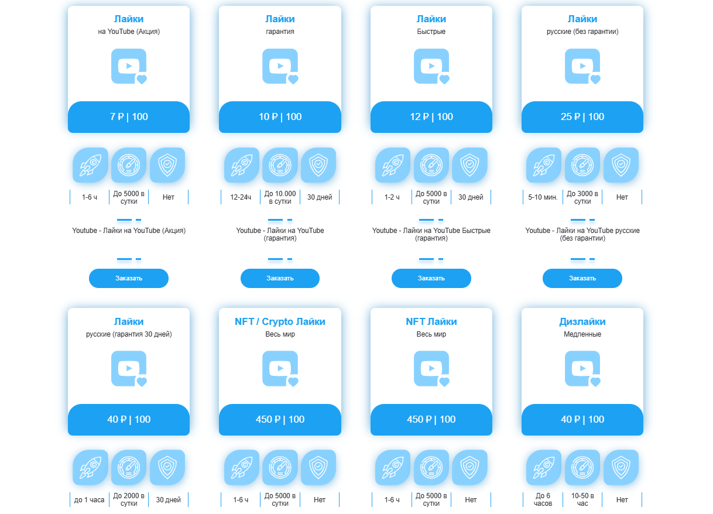Select the shield icon under NFT / Crypto Лайки
This screenshot has height=514, width=713.
[318, 467]
